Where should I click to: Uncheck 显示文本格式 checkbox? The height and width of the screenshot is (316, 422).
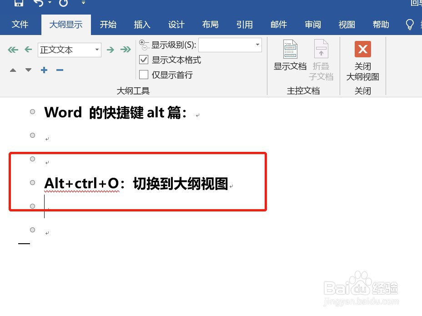point(144,60)
